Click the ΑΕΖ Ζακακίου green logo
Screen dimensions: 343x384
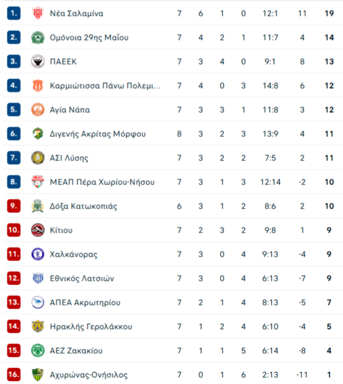point(38,350)
